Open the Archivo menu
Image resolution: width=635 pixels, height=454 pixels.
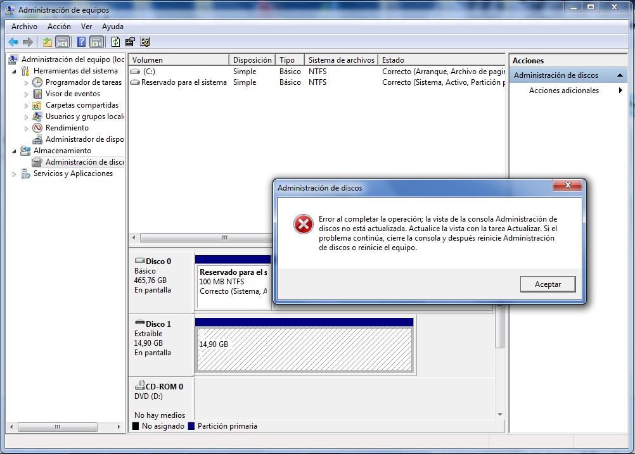click(24, 27)
